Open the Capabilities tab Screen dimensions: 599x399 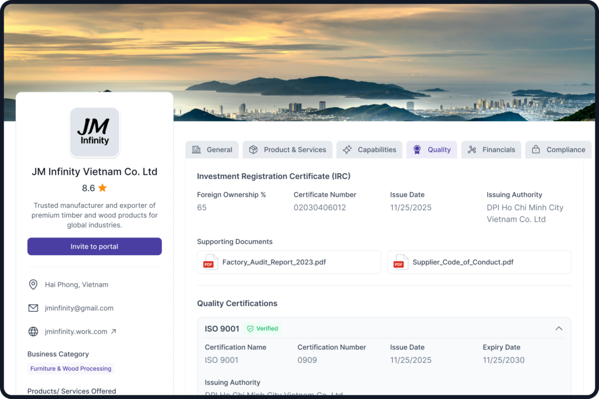[370, 150]
